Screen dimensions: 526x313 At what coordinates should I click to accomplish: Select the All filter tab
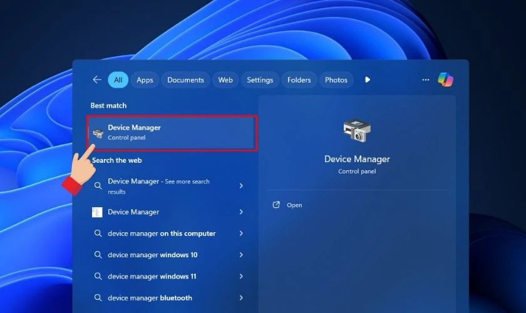[118, 80]
